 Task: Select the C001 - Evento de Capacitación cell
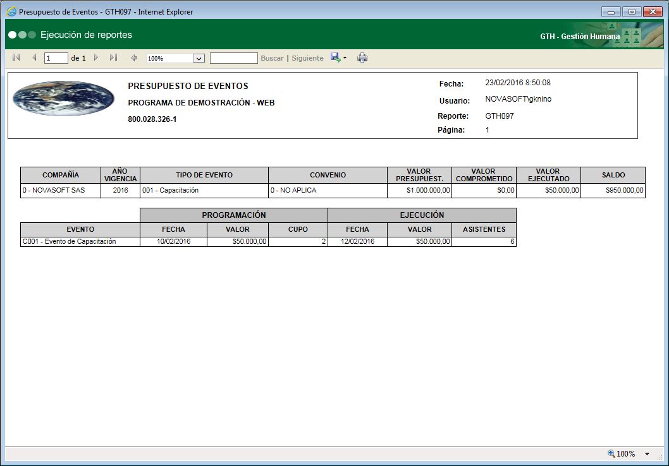(80, 242)
